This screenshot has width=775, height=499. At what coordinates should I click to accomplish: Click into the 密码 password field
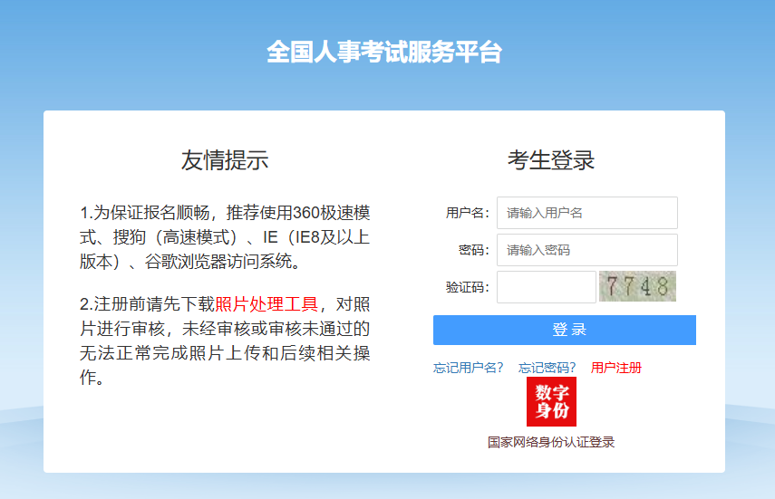point(586,250)
